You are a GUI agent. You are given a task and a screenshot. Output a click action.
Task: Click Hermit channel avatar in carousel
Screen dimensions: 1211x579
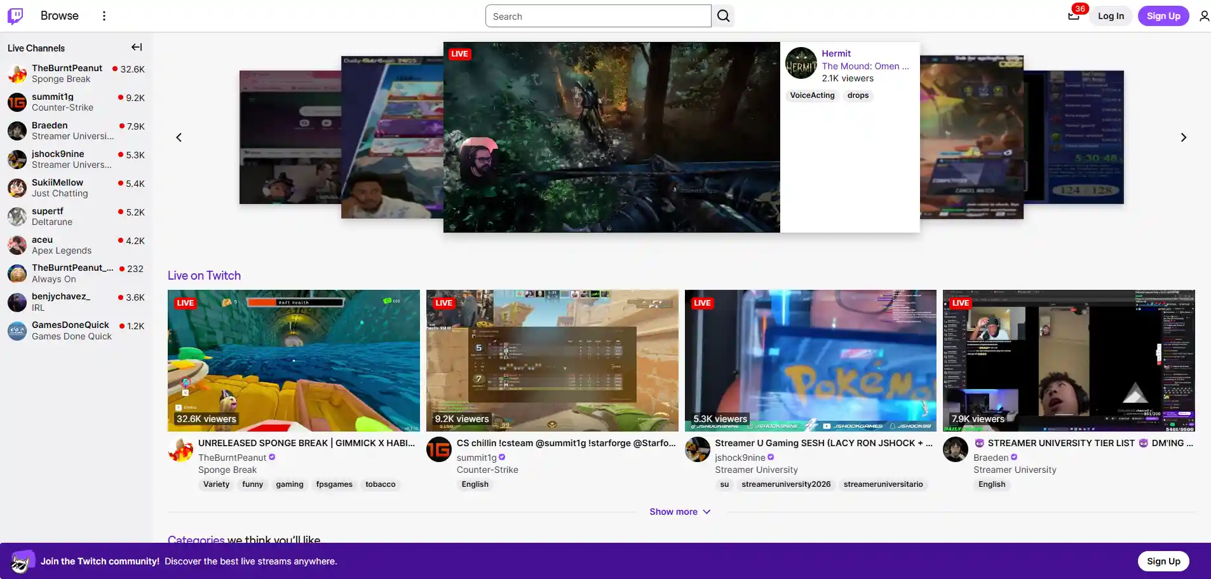(801, 63)
